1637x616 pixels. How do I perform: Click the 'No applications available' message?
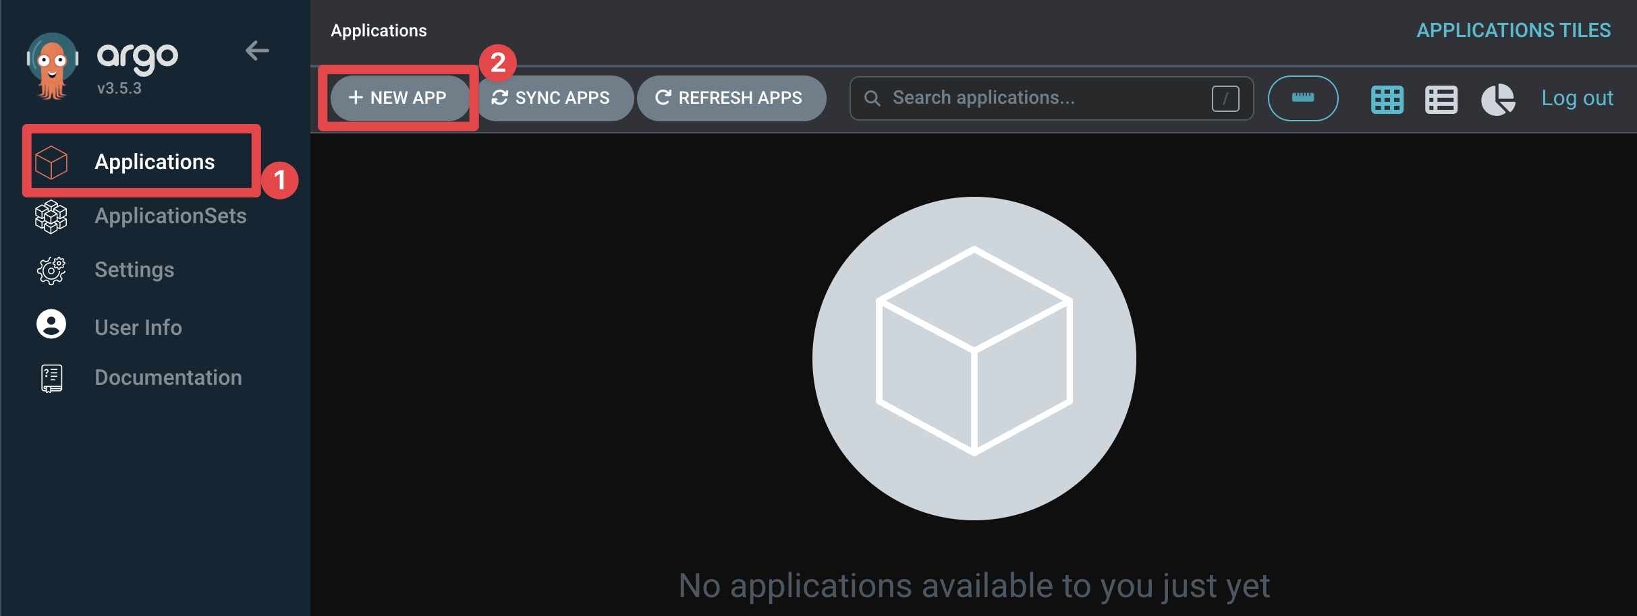(x=974, y=586)
